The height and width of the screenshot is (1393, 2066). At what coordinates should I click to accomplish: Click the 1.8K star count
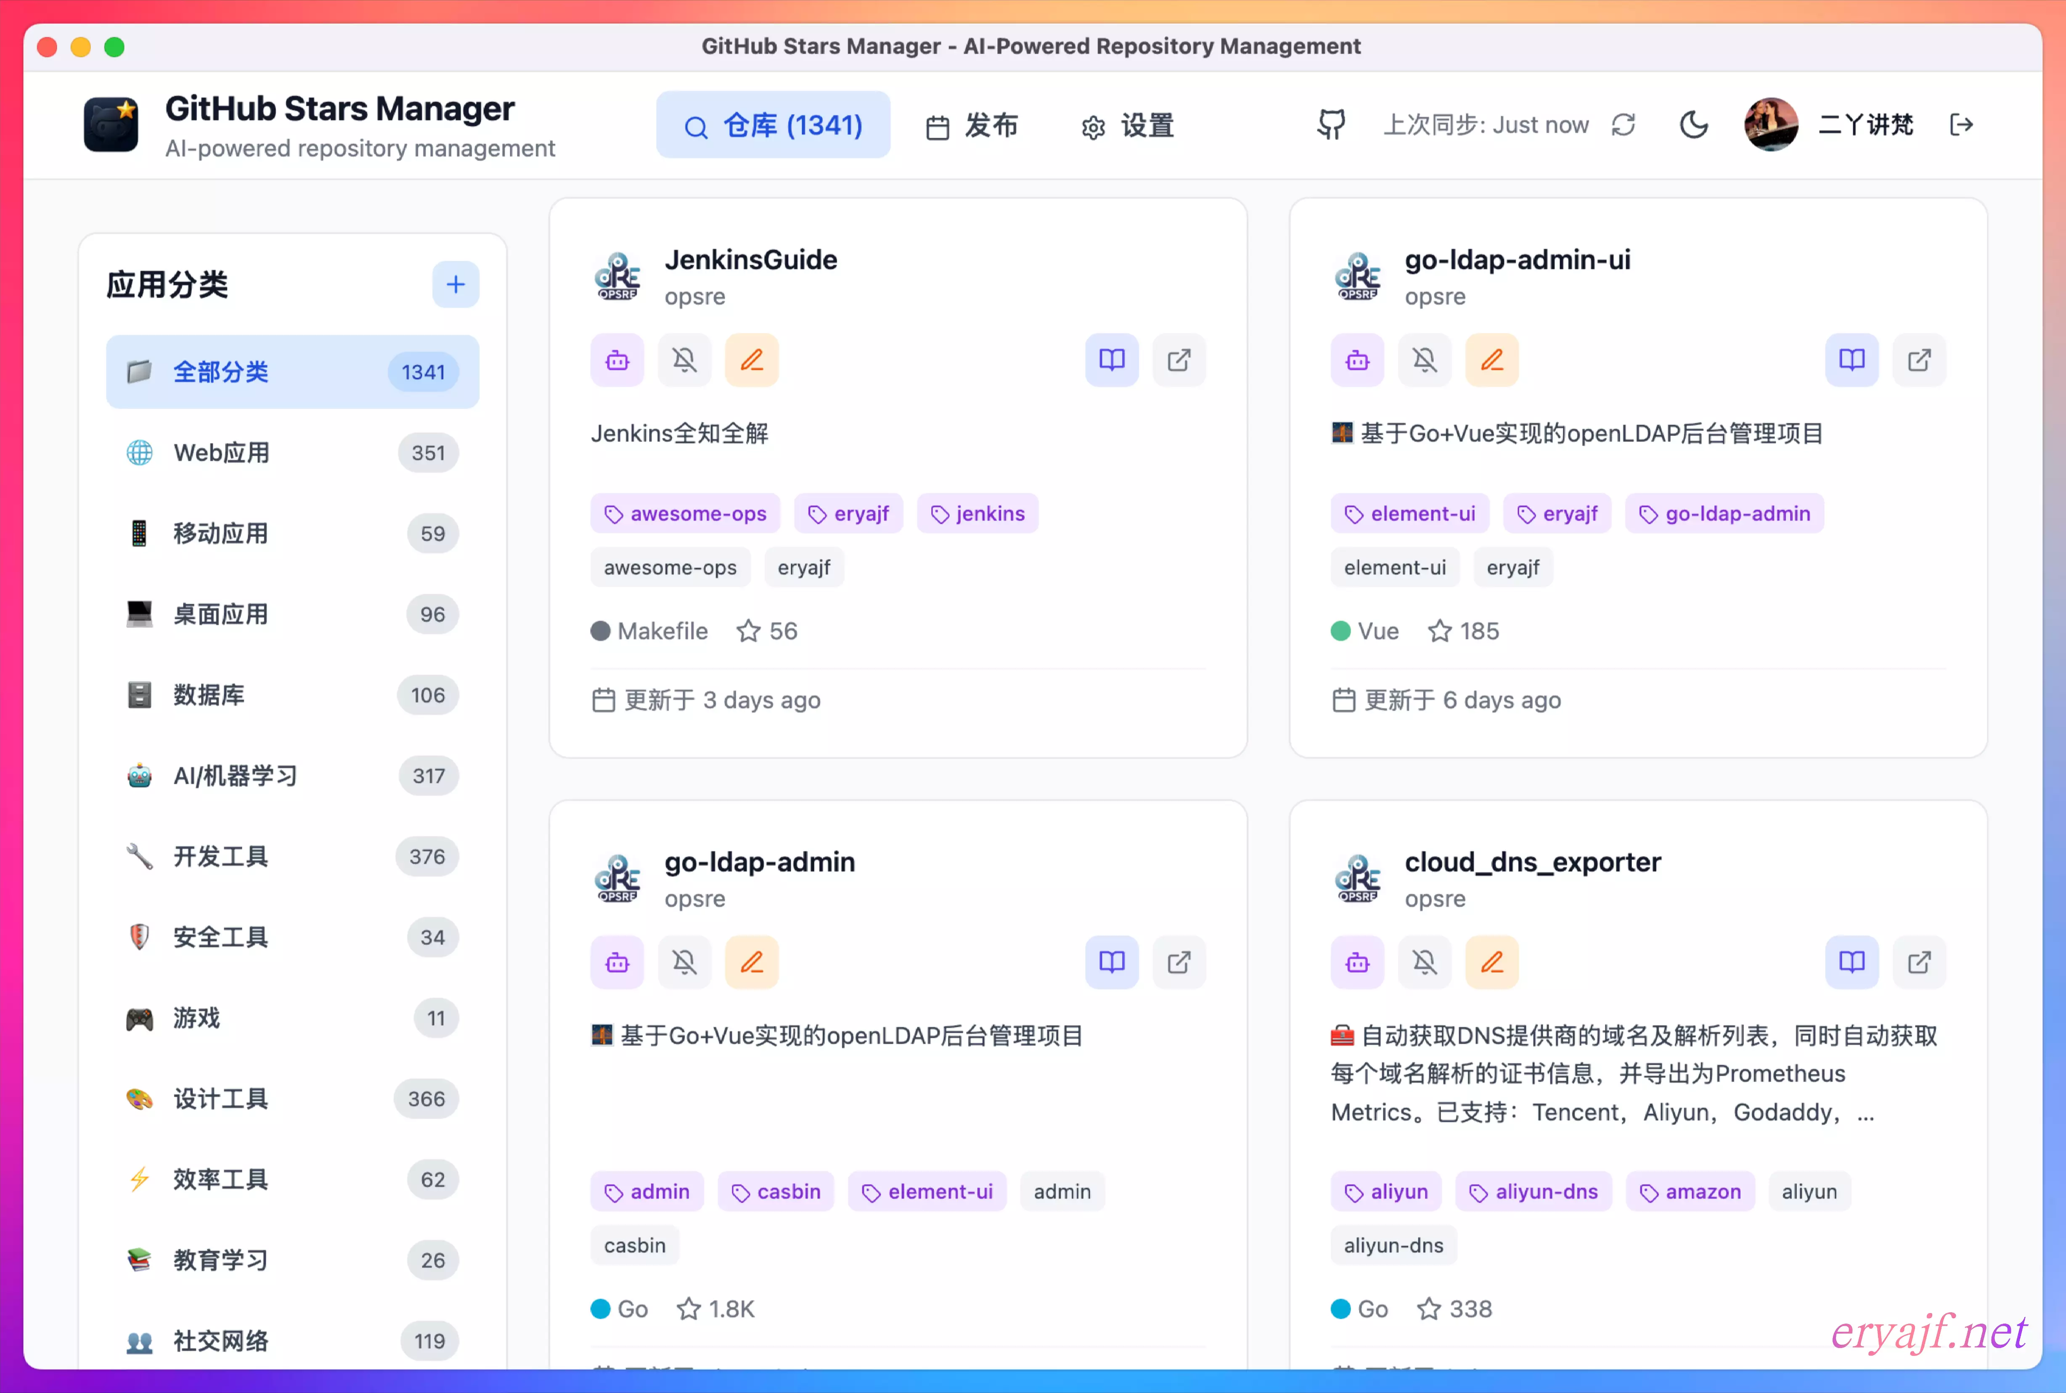click(732, 1309)
